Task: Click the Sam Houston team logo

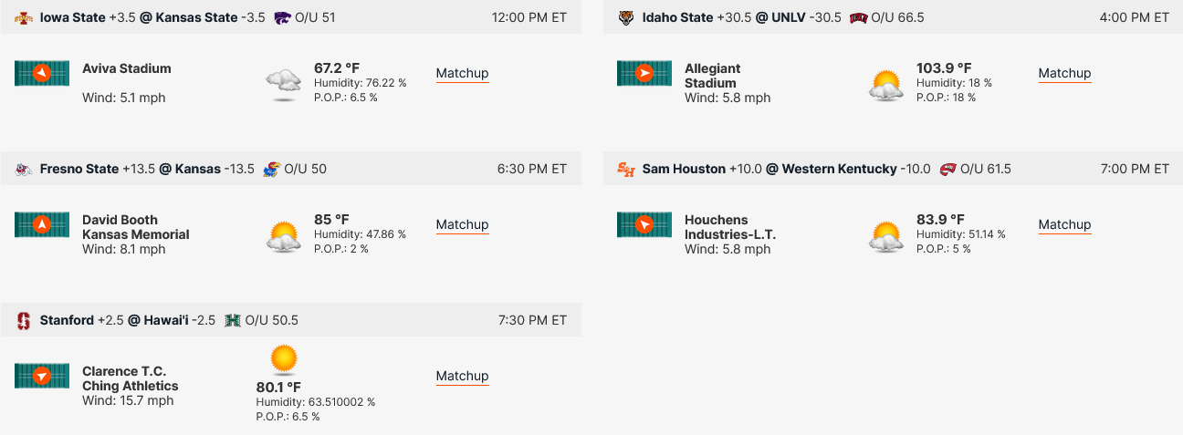Action: point(626,169)
